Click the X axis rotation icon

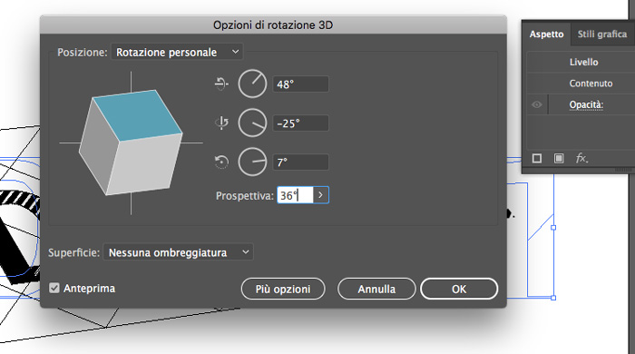coord(221,84)
